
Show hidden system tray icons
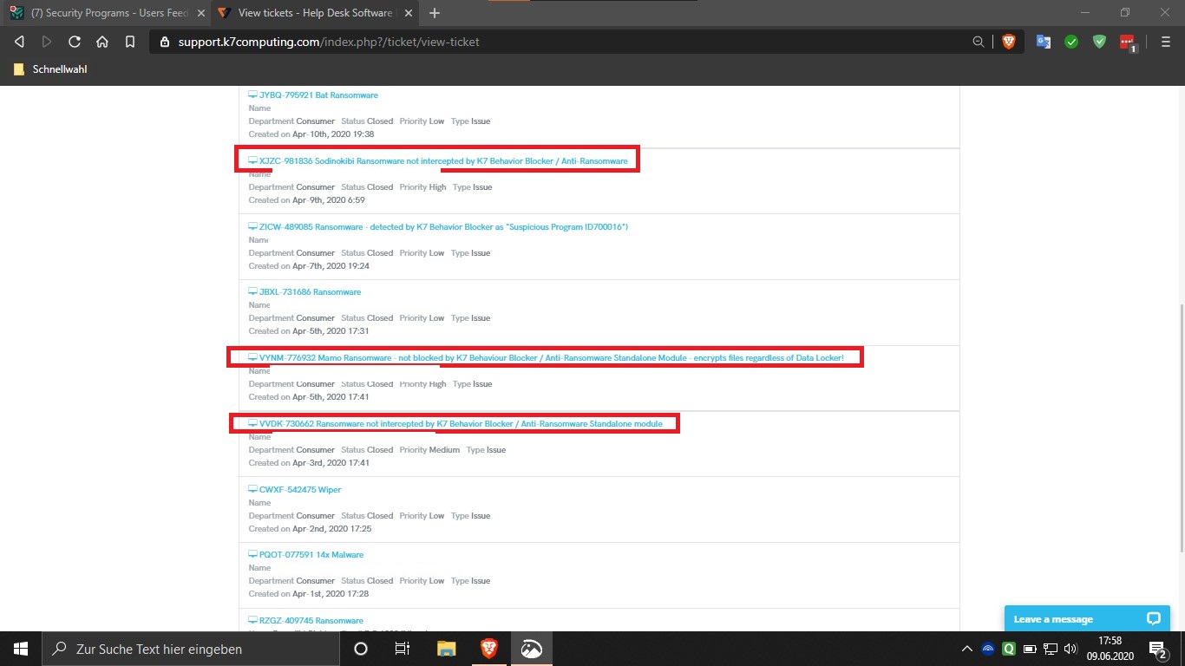pyautogui.click(x=967, y=649)
